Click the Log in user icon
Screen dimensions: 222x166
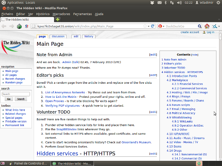click(204, 32)
